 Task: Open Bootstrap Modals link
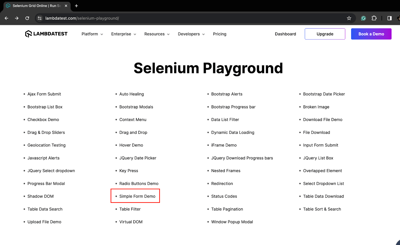point(136,107)
